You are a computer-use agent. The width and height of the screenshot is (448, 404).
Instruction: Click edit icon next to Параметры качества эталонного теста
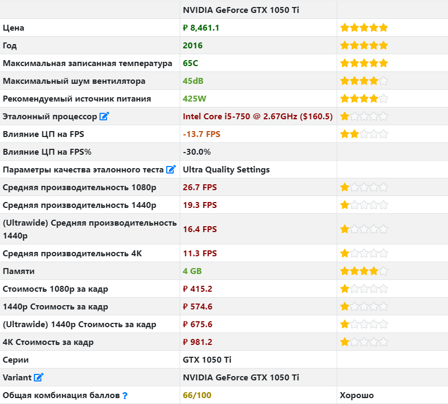tap(171, 169)
